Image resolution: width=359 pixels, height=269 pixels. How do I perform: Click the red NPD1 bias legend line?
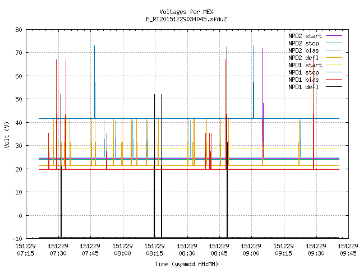point(334,80)
